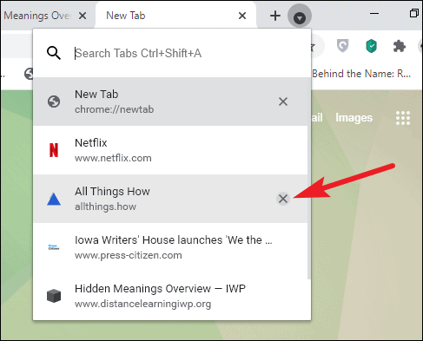Viewport: 423px width, 341px height.
Task: Open Google apps grid icon
Action: coord(403,118)
